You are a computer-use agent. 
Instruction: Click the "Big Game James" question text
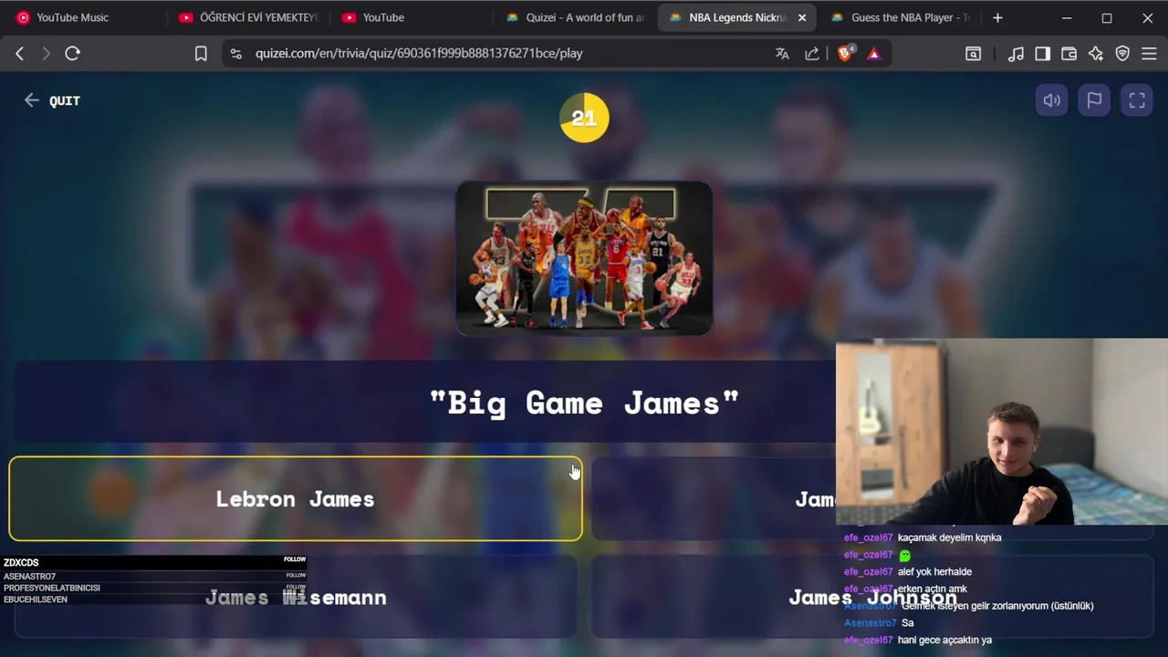(584, 403)
